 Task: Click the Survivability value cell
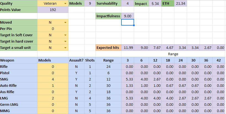tap(127, 4)
